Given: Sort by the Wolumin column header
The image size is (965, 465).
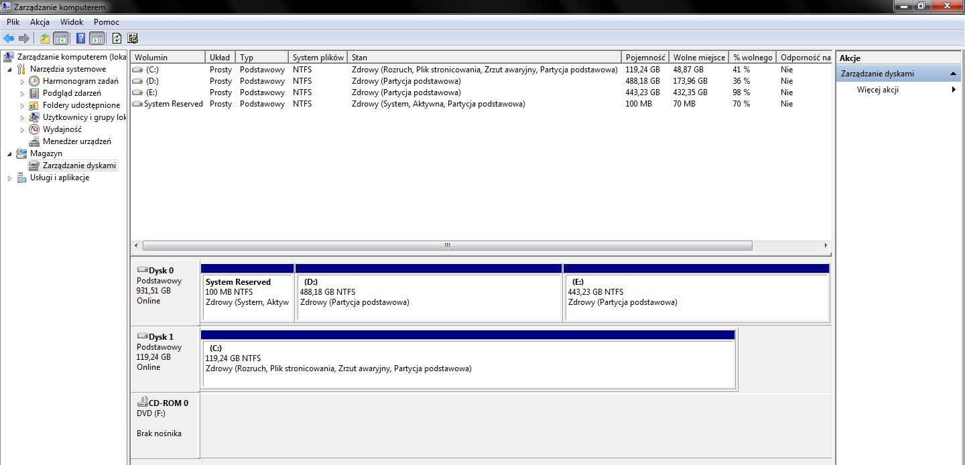Looking at the screenshot, I should tap(168, 58).
